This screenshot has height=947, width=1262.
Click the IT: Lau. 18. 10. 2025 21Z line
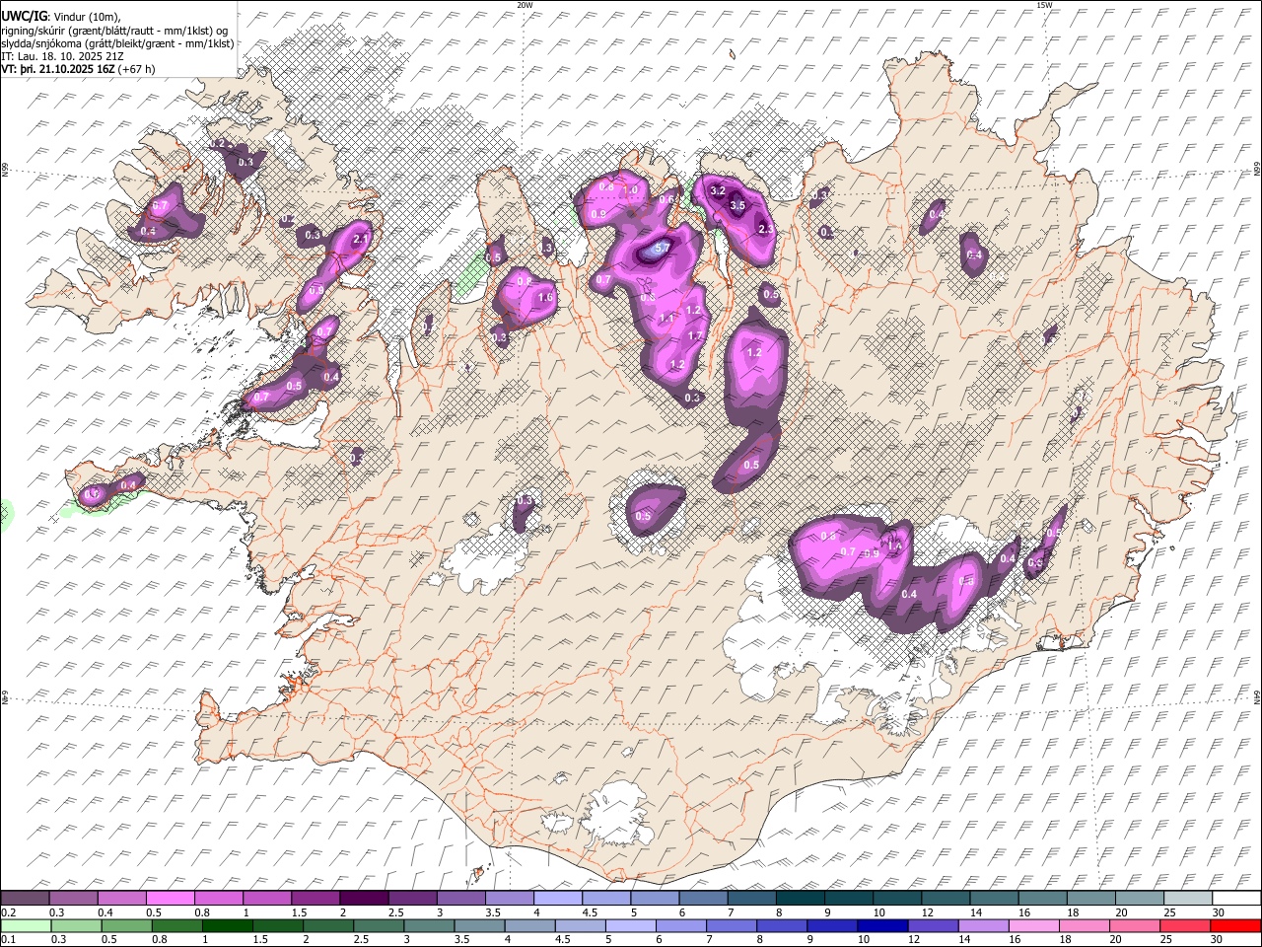coord(62,56)
